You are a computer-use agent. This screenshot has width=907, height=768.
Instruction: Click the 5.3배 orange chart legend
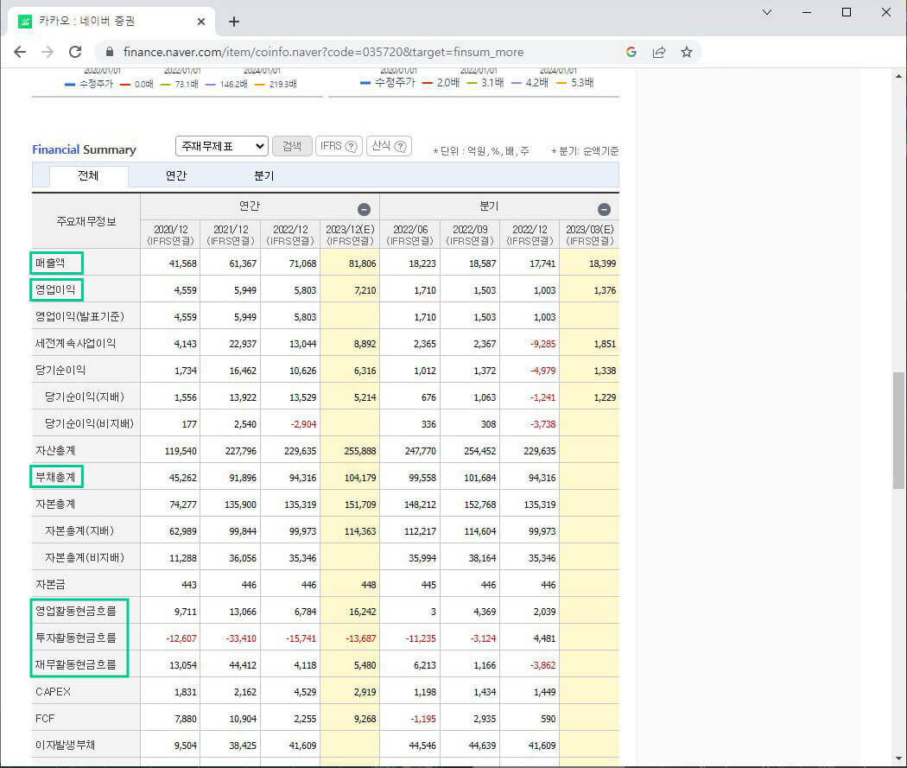tap(575, 83)
